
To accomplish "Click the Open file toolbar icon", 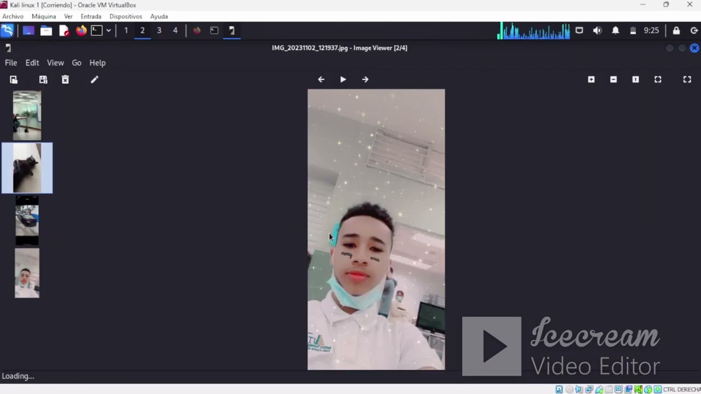I will click(14, 80).
